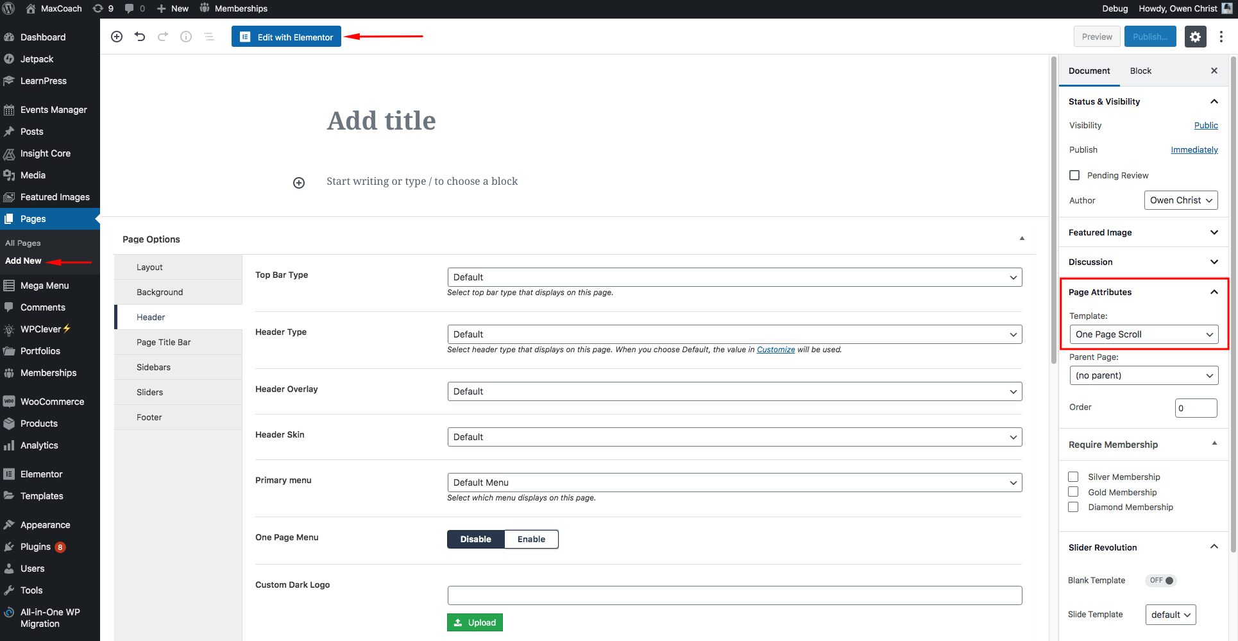Open the Top Bar Type dropdown

click(x=734, y=277)
